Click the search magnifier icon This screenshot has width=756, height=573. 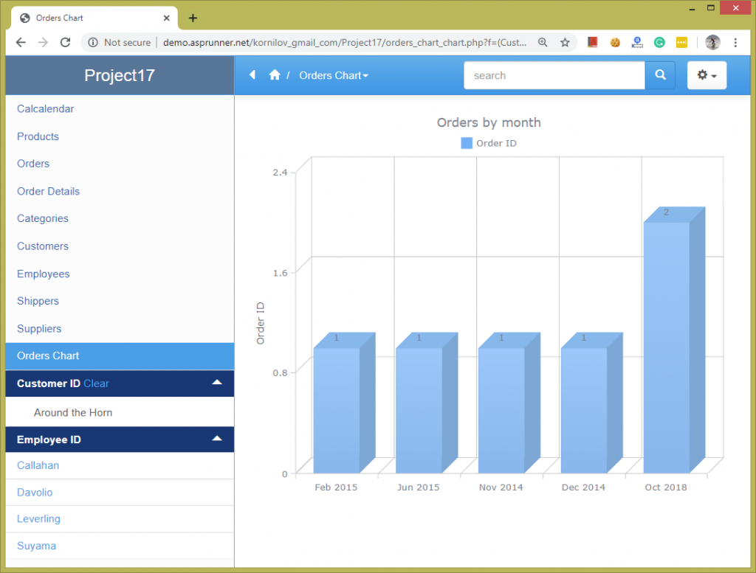[x=659, y=74]
